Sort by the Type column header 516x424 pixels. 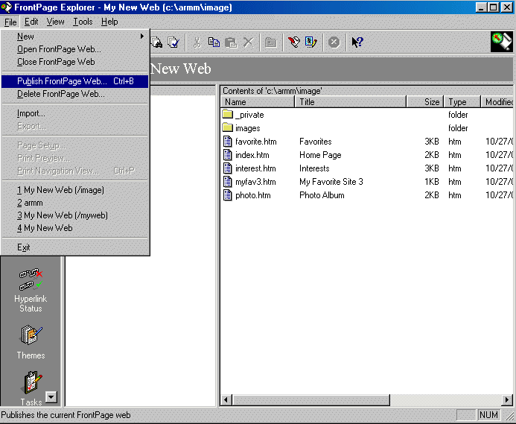tap(462, 102)
